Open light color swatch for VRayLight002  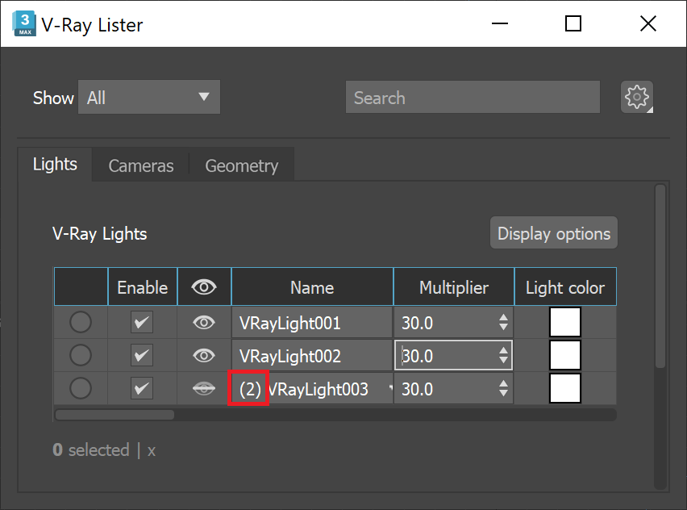pyautogui.click(x=565, y=355)
